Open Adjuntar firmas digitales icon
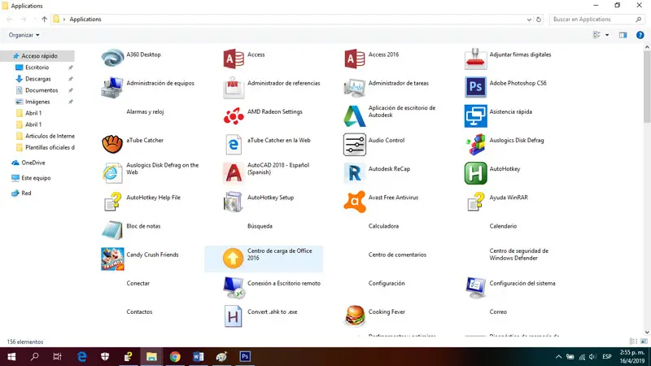This screenshot has width=651, height=366. 475,59
